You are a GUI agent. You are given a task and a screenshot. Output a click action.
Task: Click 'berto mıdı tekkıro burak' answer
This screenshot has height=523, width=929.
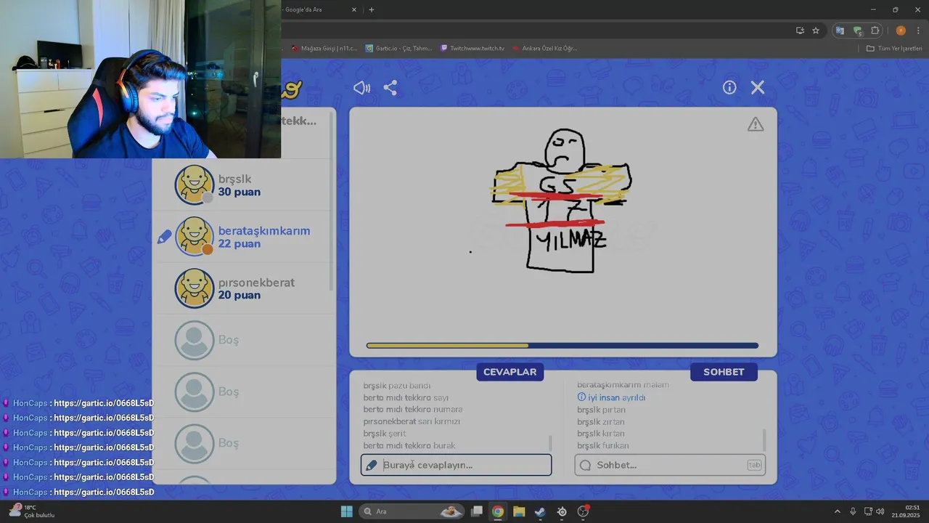click(x=409, y=445)
